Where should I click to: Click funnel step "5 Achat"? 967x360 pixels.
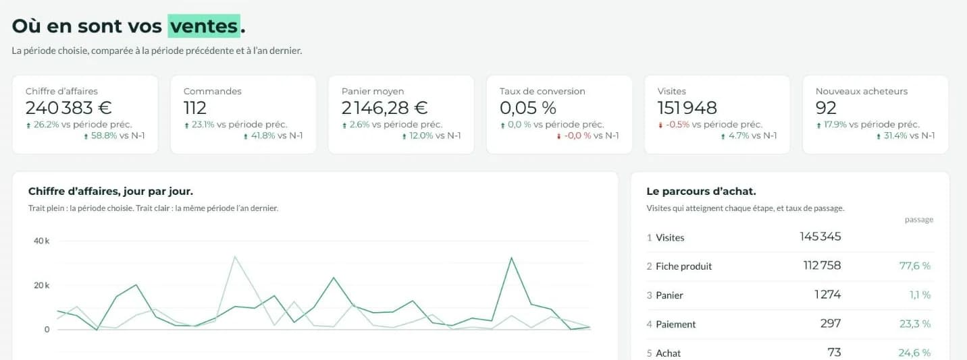click(x=664, y=353)
